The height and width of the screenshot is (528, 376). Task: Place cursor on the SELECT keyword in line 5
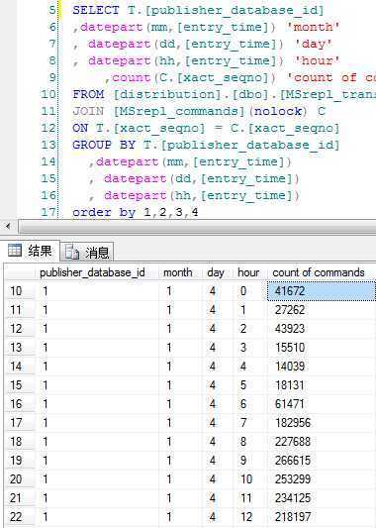pos(96,10)
